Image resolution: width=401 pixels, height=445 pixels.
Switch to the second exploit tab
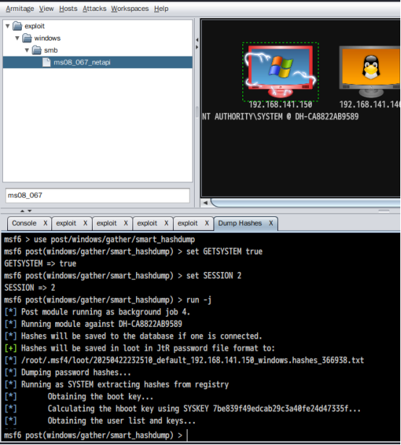click(x=107, y=224)
